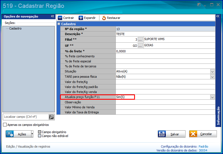Open TARE para pessoa física dropdown
The width and height of the screenshot is (223, 154).
212,77
